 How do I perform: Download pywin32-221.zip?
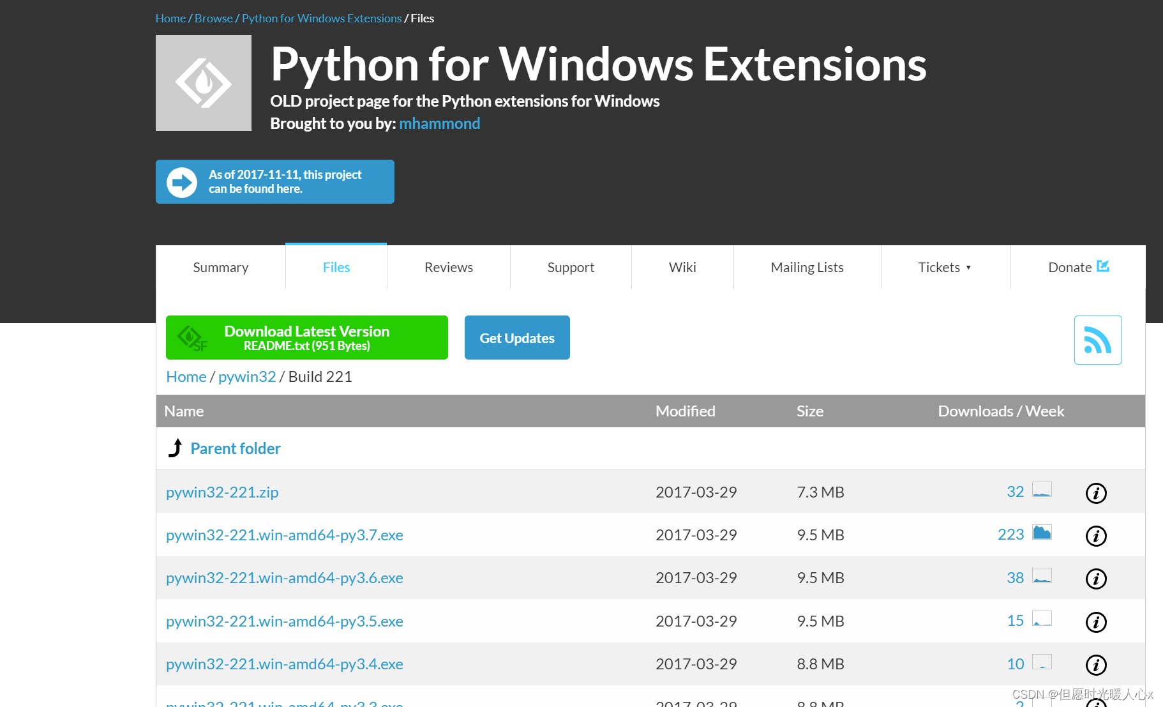coord(222,492)
